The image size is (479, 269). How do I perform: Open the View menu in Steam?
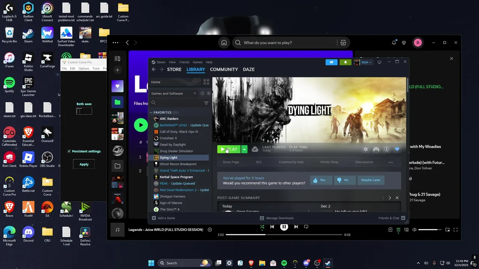[x=172, y=62]
